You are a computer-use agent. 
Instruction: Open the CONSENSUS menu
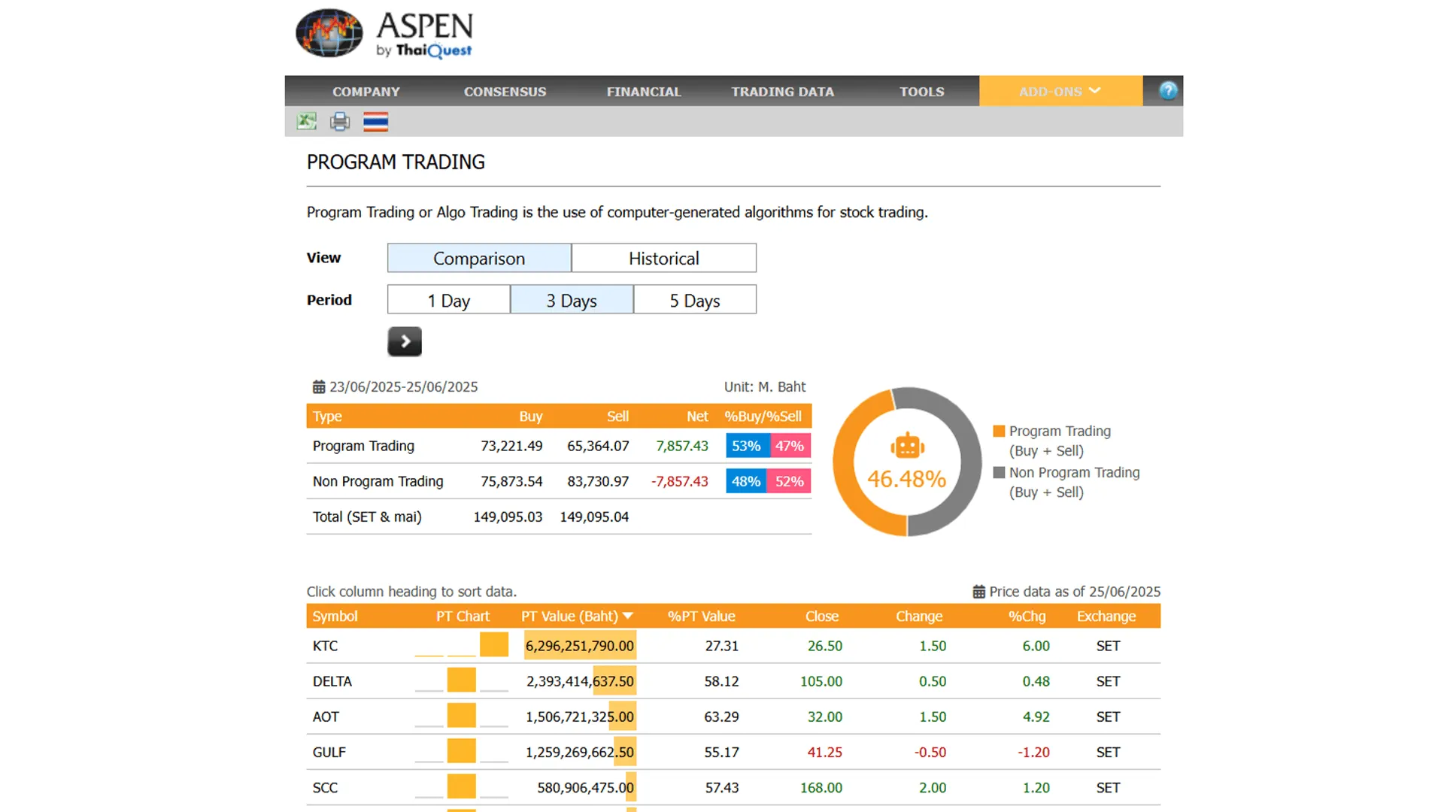point(505,91)
